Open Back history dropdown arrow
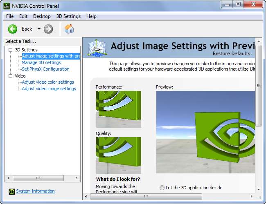 (x=39, y=29)
